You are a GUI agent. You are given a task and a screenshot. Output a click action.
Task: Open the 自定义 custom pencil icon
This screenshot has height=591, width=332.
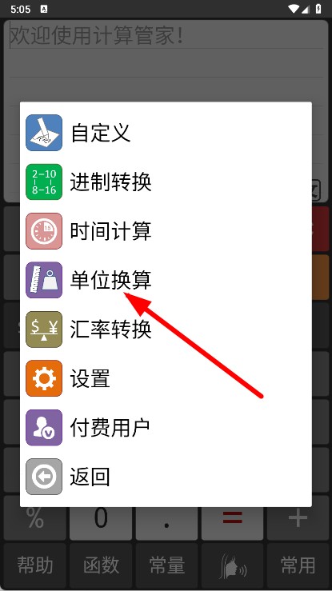click(x=44, y=133)
